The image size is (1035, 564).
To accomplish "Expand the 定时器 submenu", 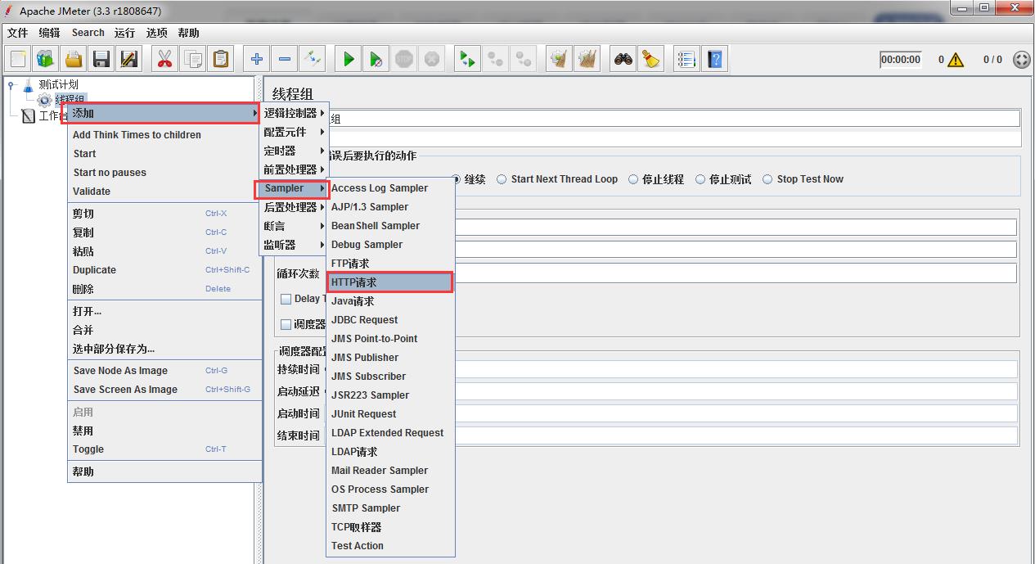I will (x=295, y=151).
